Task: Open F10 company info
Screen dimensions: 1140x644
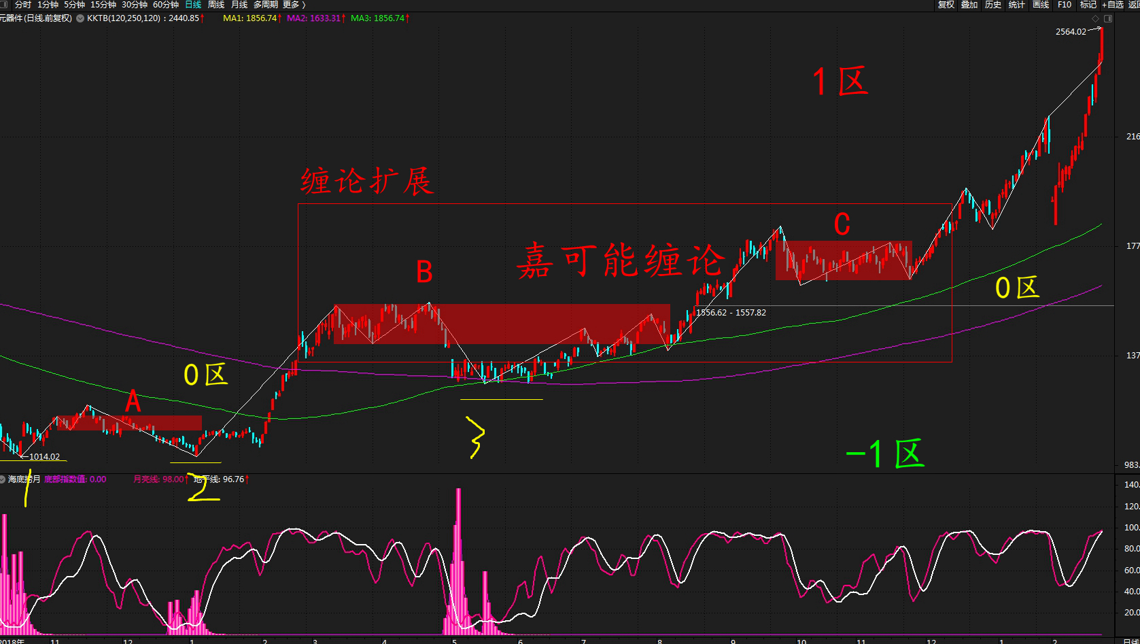Action: [x=1065, y=5]
